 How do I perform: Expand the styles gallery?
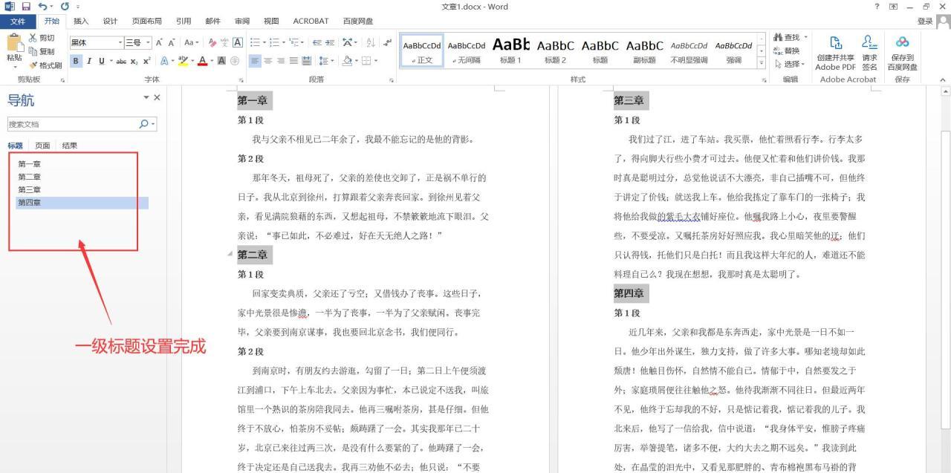pyautogui.click(x=762, y=64)
